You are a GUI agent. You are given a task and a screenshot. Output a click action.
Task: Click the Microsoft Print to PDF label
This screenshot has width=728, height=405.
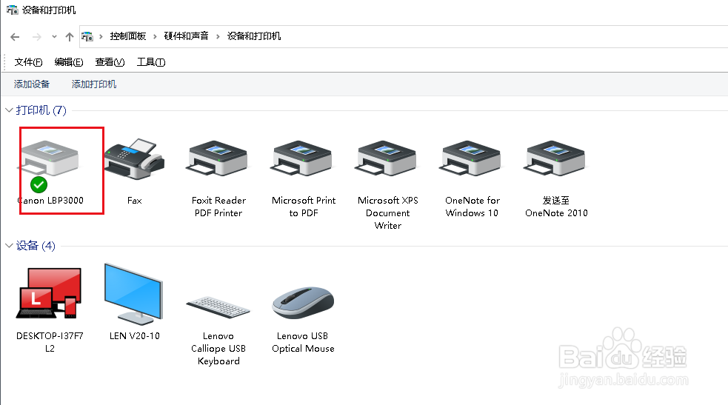point(304,207)
